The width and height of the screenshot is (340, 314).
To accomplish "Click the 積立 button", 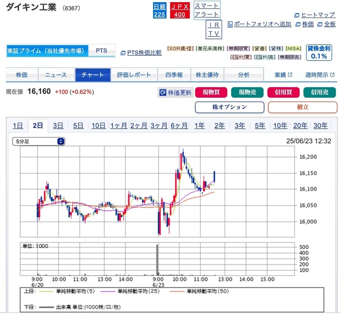I will pos(302,107).
